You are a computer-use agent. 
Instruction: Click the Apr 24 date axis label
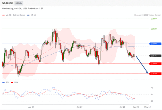[31, 107]
